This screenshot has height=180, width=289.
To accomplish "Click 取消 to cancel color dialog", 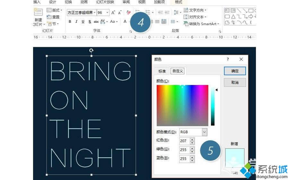I will (235, 82).
